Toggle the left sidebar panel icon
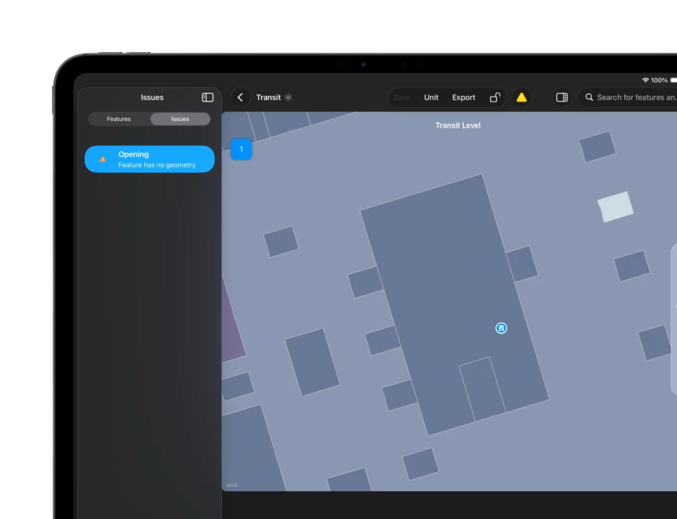The height and width of the screenshot is (519, 677). click(x=208, y=97)
